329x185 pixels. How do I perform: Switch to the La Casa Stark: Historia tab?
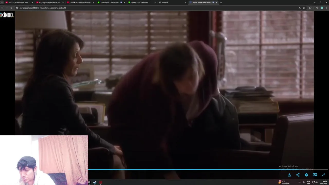[x=80, y=2]
